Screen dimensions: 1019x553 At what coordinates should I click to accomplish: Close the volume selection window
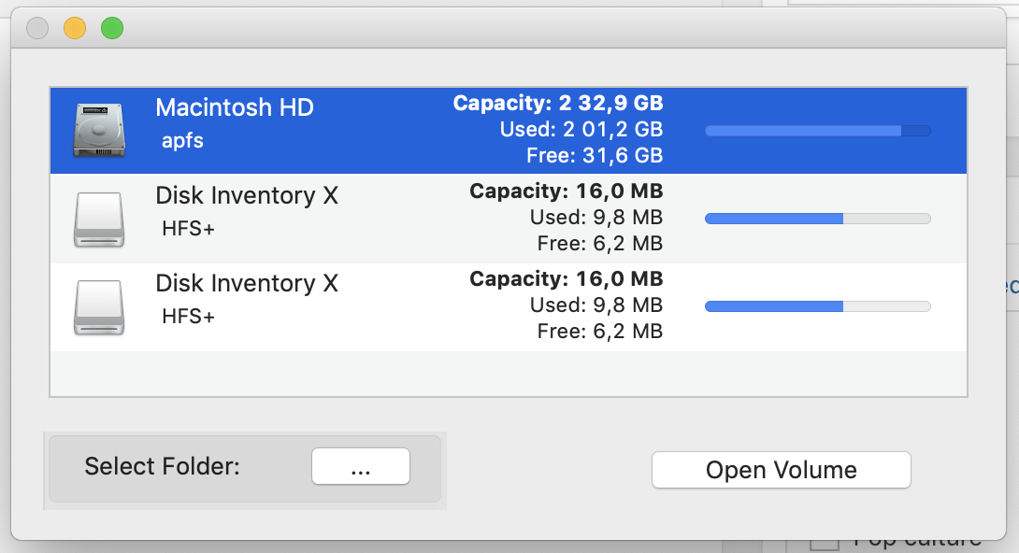point(37,29)
